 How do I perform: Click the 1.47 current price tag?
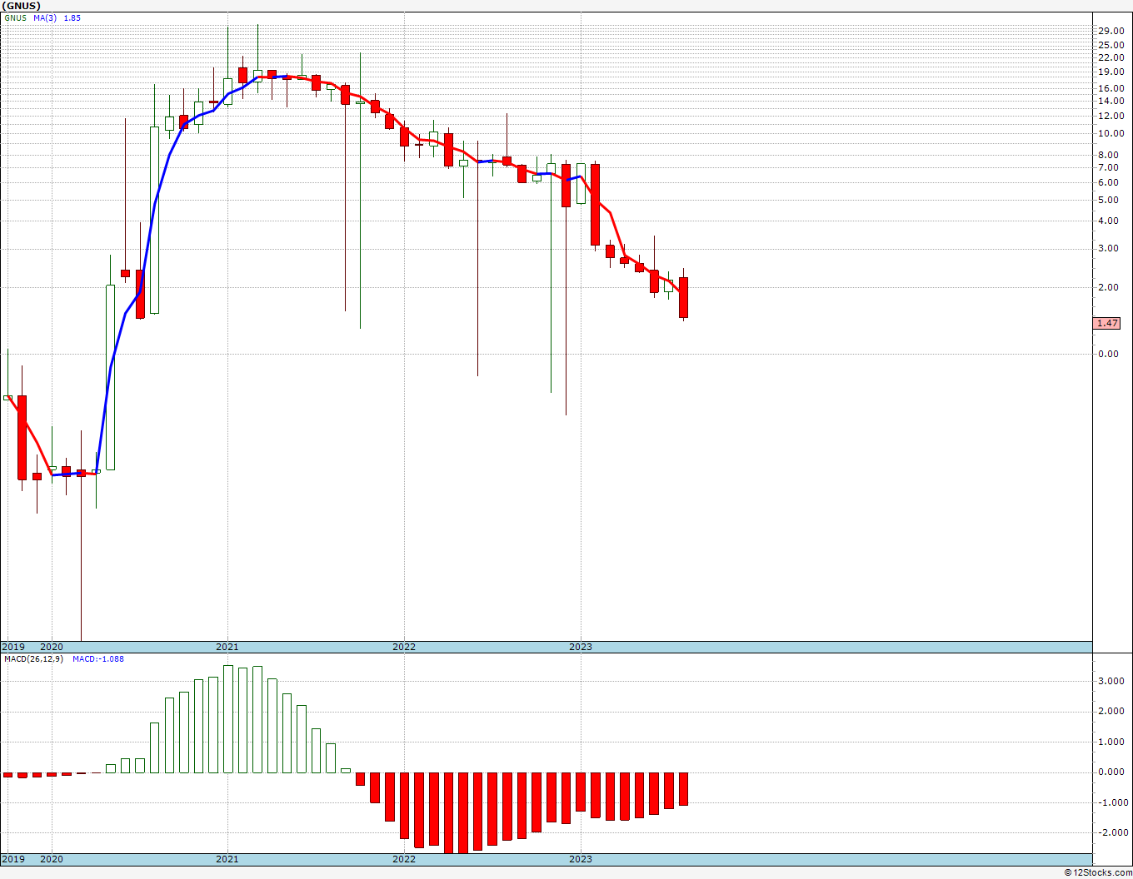pyautogui.click(x=1107, y=323)
